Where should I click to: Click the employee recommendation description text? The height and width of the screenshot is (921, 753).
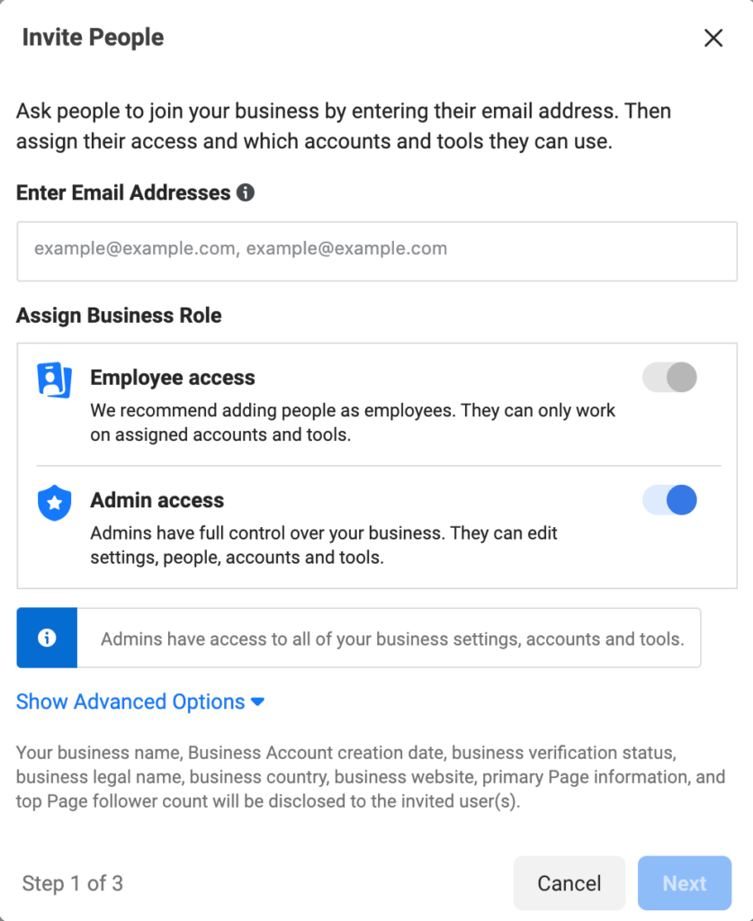pos(353,423)
